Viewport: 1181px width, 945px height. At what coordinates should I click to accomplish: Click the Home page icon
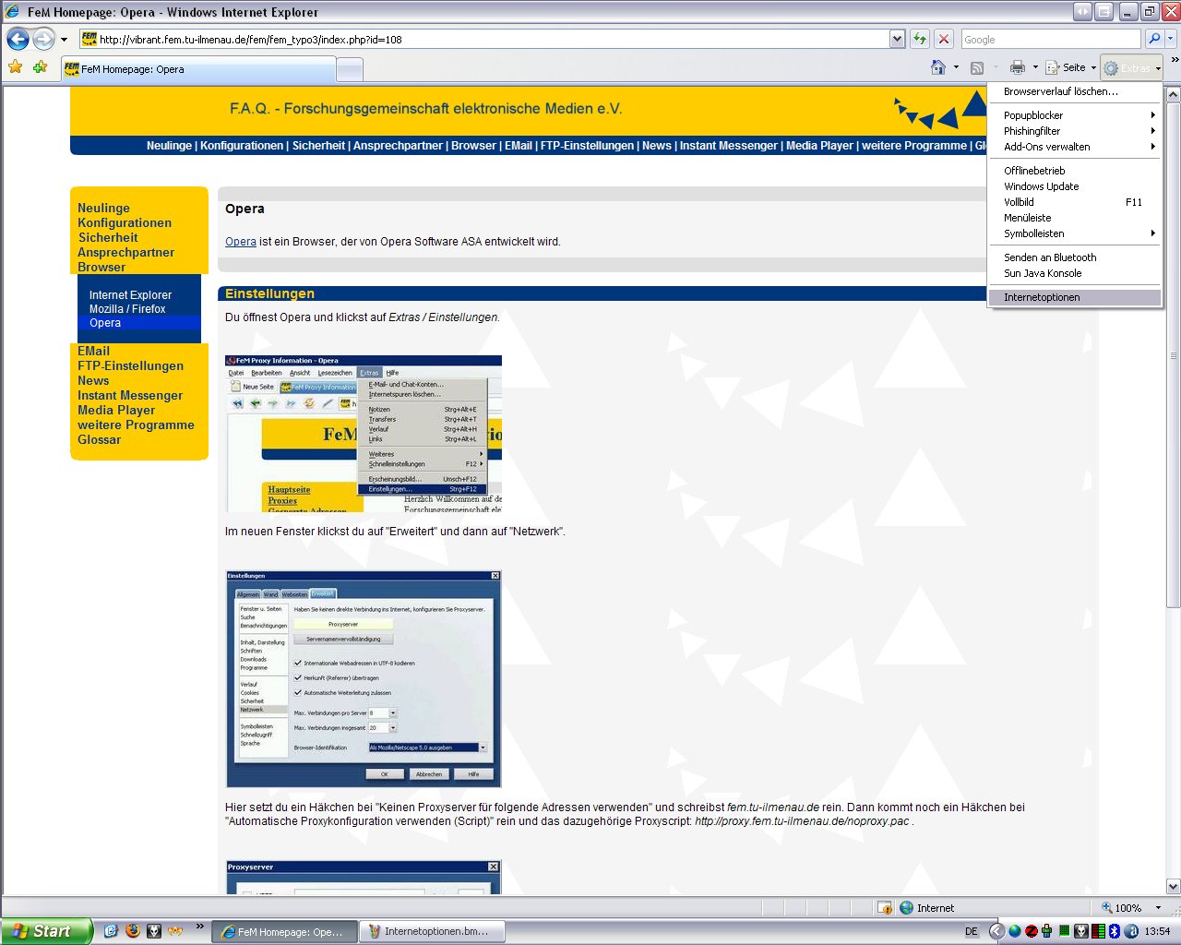point(938,67)
